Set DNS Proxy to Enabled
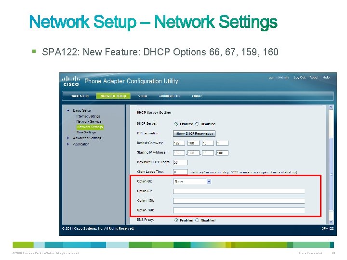 click(x=176, y=220)
